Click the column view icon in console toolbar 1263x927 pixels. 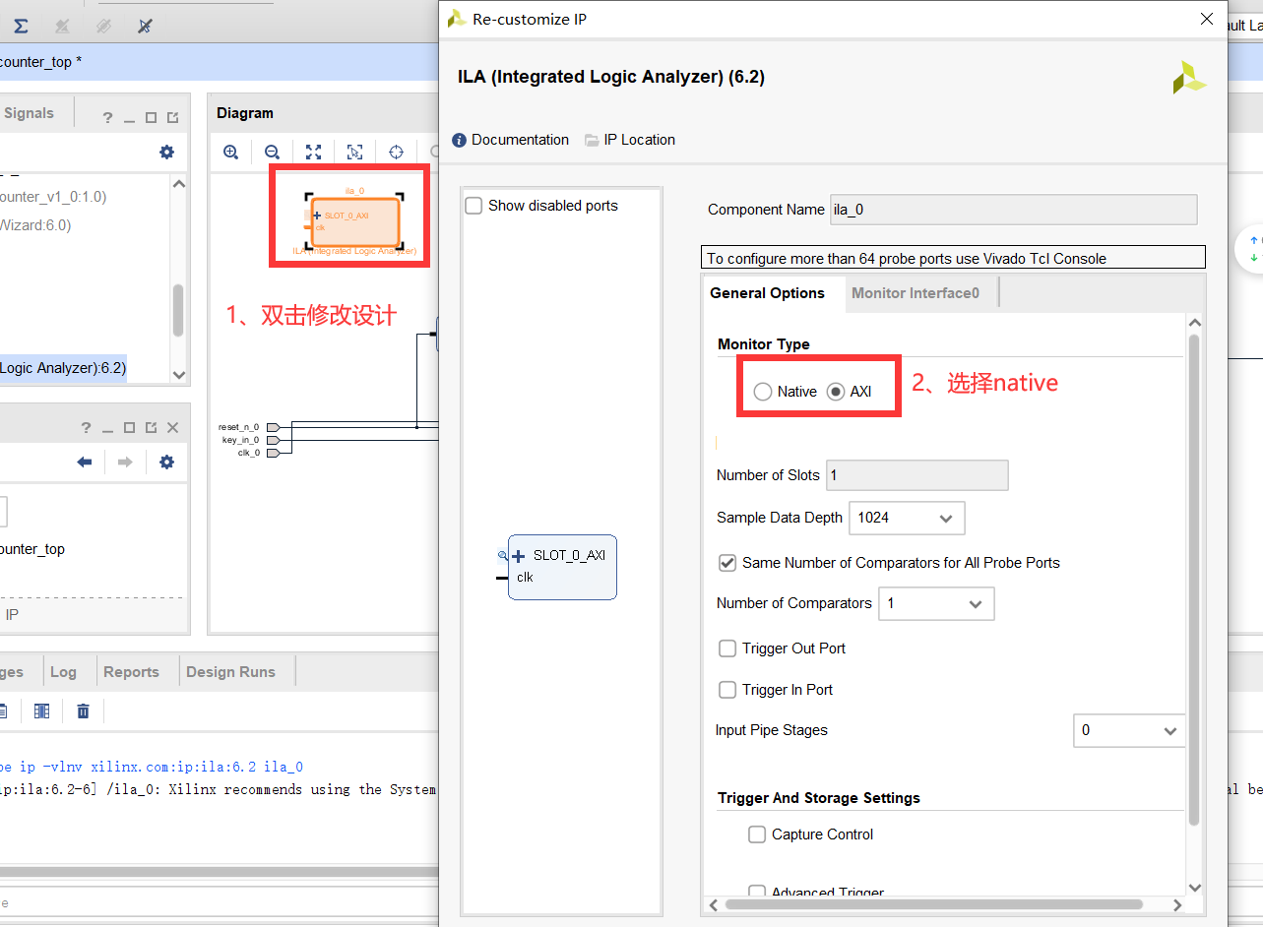coord(41,711)
